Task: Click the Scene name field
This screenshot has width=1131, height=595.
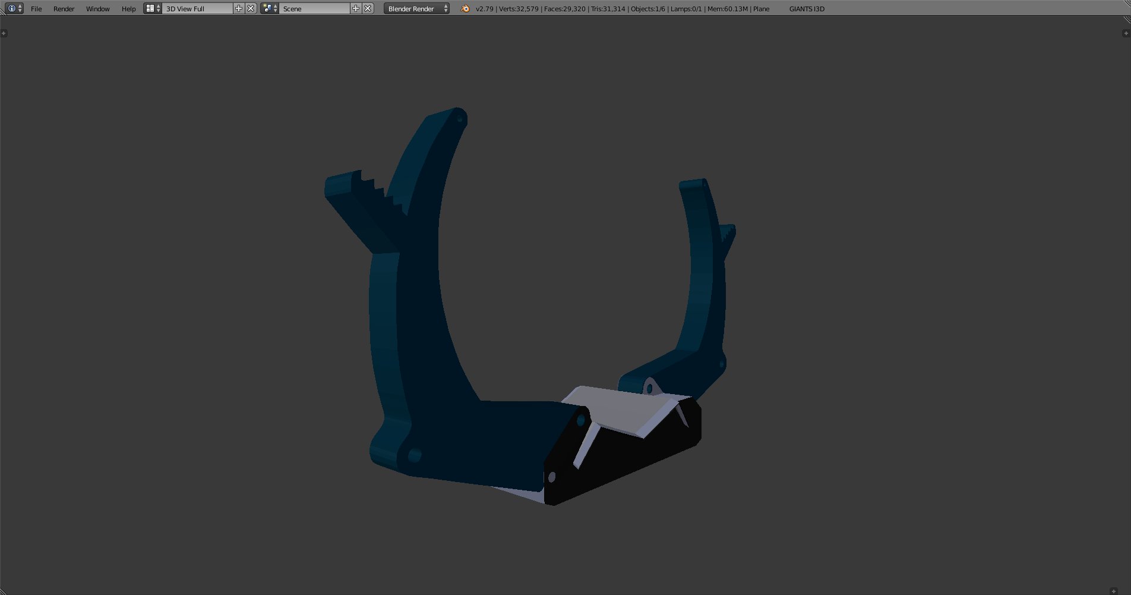Action: click(x=314, y=9)
